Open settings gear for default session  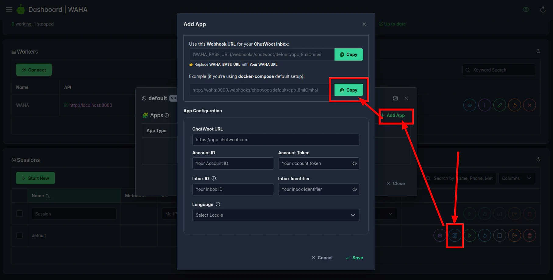[x=440, y=236]
